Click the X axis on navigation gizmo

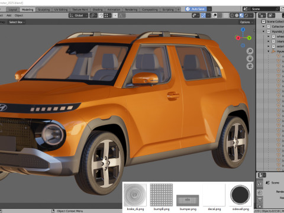pos(238,38)
